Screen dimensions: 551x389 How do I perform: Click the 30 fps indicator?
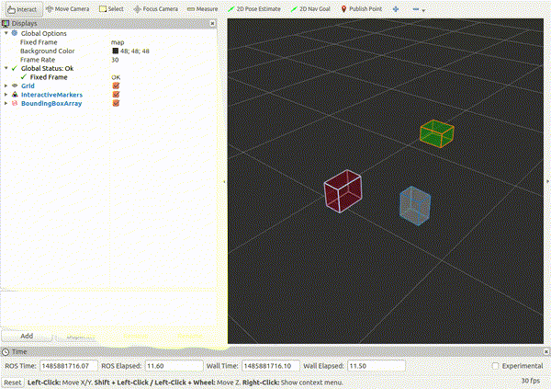(531, 381)
